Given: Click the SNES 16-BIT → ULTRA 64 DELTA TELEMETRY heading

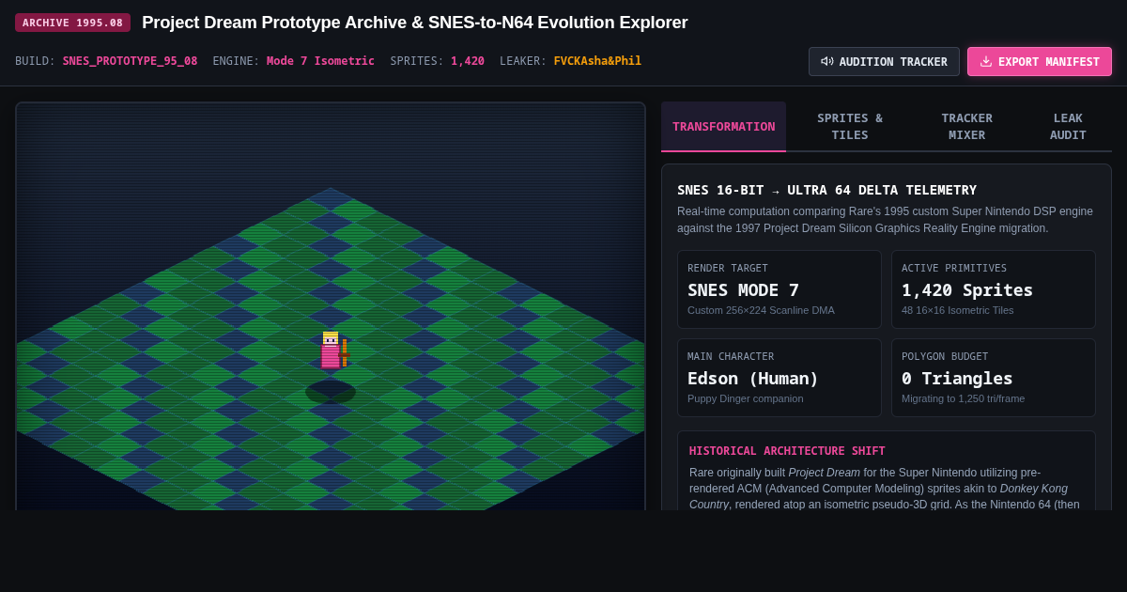Looking at the screenshot, I should 826,190.
